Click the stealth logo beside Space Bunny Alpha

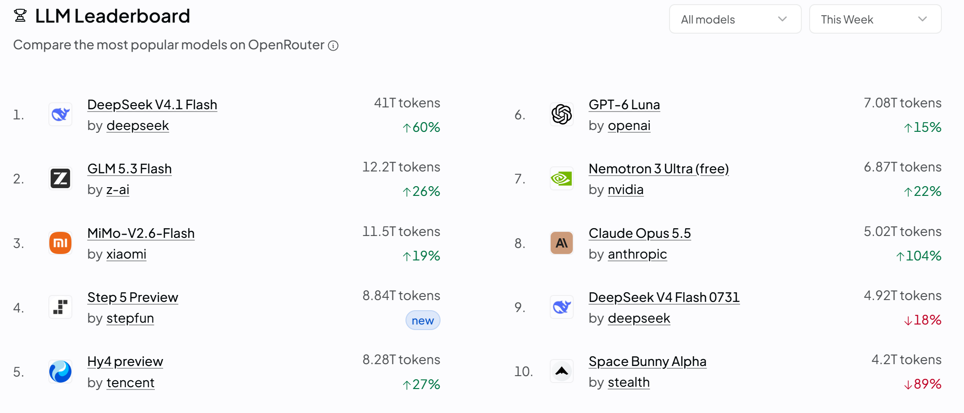click(x=562, y=371)
